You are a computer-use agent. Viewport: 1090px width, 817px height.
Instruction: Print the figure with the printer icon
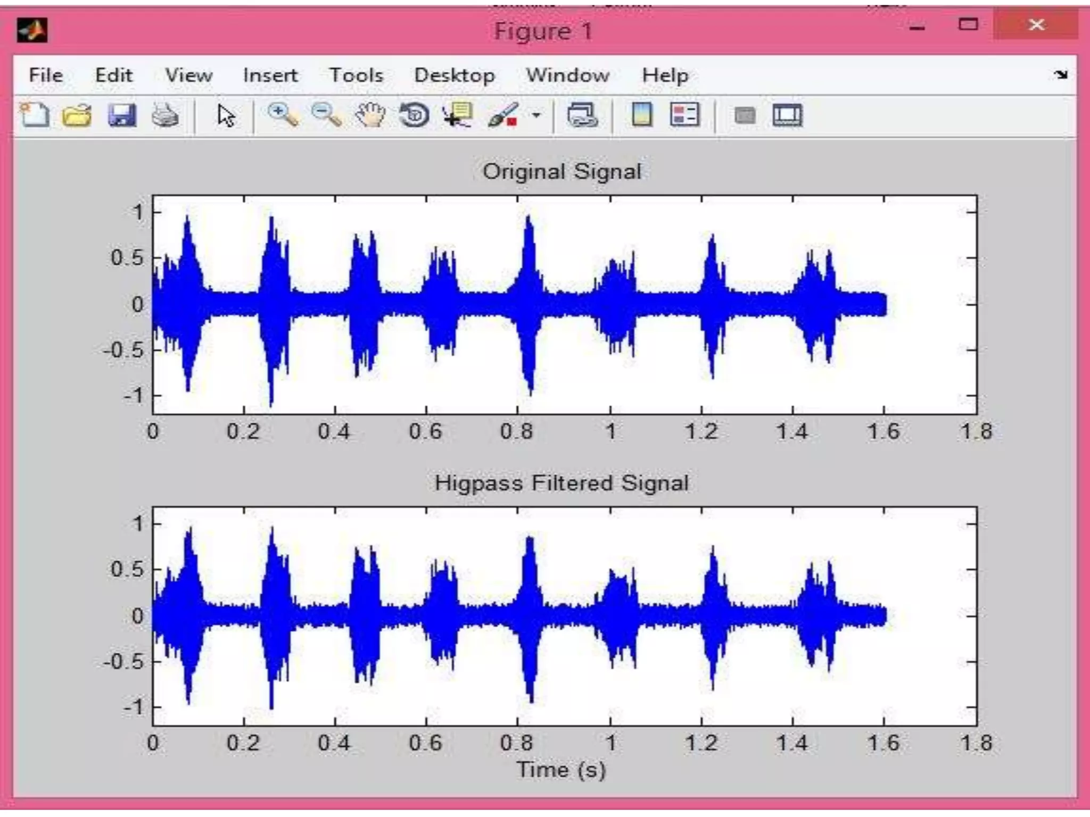coord(165,115)
